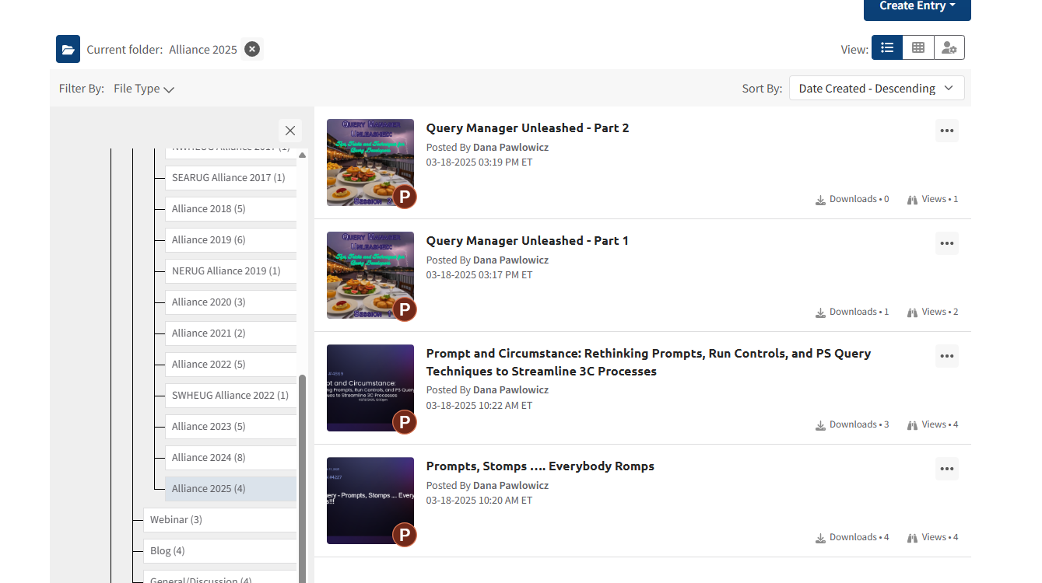This screenshot has width=1042, height=583.
Task: Click the download icon for Part 2 entry
Action: [820, 200]
